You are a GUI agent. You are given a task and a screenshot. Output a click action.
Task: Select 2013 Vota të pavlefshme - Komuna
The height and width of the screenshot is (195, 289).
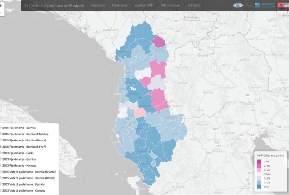pyautogui.click(x=1, y=190)
